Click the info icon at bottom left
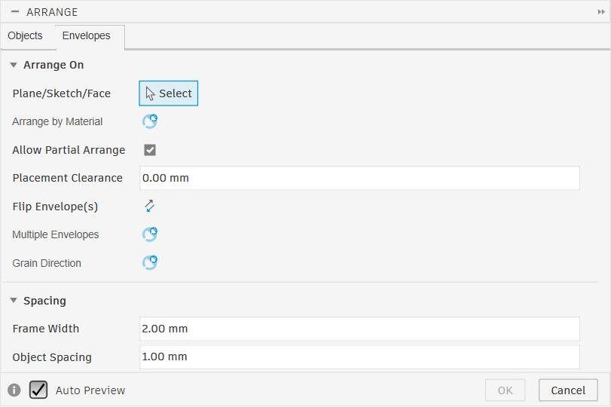This screenshot has height=407, width=611. pos(14,390)
